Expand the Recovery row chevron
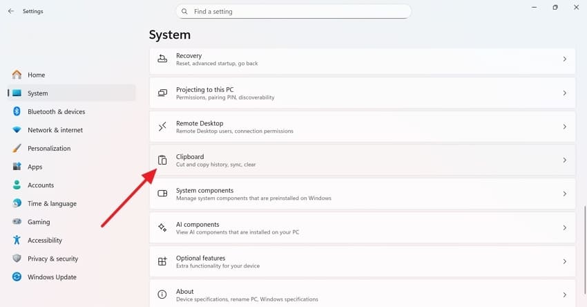Viewport: 587px width, 307px height. tap(564, 59)
